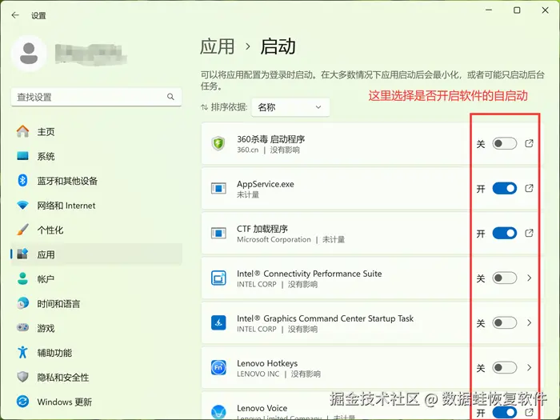
Task: Close the settings window
Action: [x=545, y=10]
